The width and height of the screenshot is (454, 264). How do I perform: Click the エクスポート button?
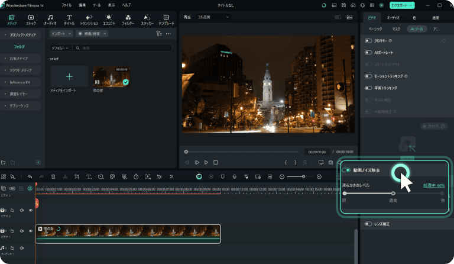point(402,5)
